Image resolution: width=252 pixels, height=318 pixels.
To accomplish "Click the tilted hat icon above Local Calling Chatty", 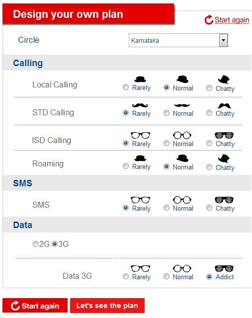I will 224,79.
